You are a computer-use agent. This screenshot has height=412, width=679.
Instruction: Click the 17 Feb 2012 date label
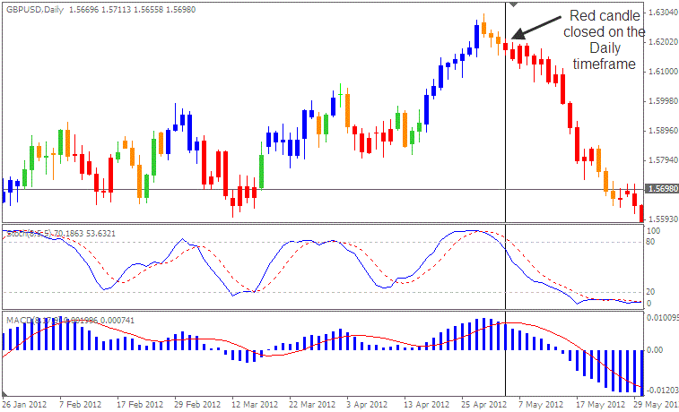pos(140,405)
